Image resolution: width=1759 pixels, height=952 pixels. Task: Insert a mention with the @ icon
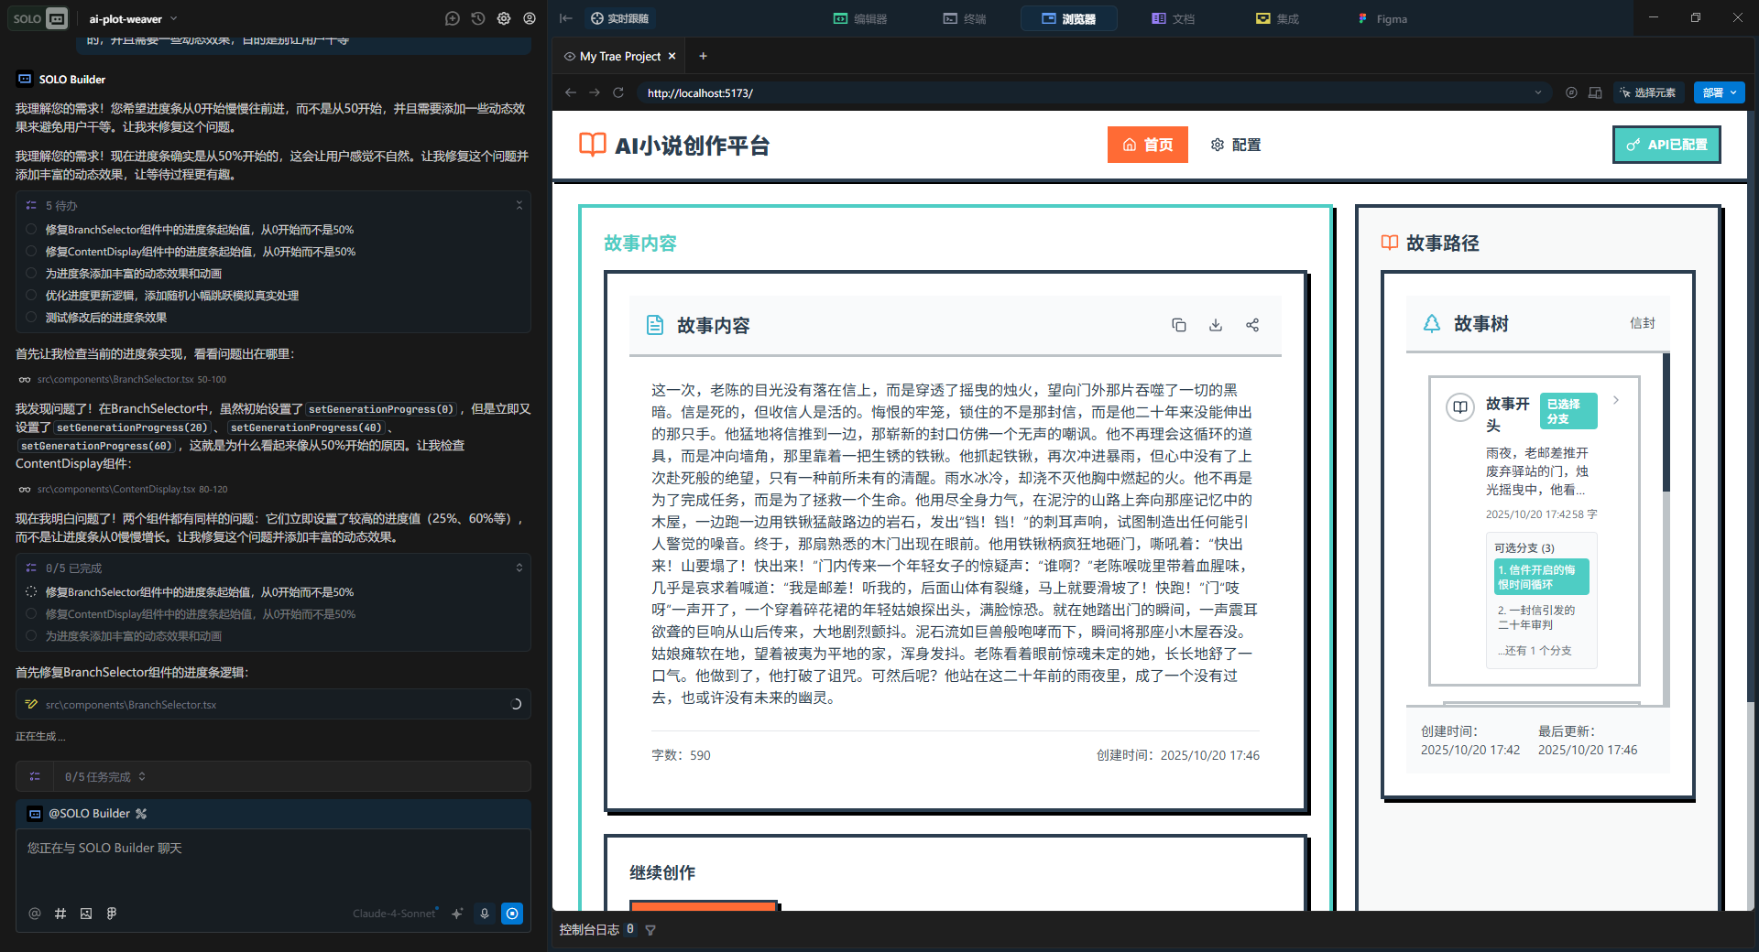point(35,914)
